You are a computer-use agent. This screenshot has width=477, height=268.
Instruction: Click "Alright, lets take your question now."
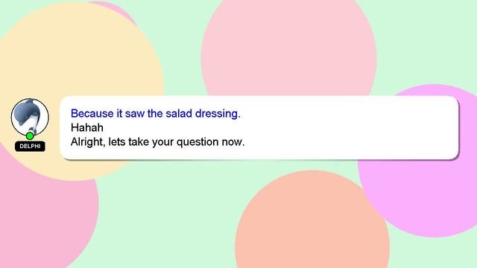point(157,142)
